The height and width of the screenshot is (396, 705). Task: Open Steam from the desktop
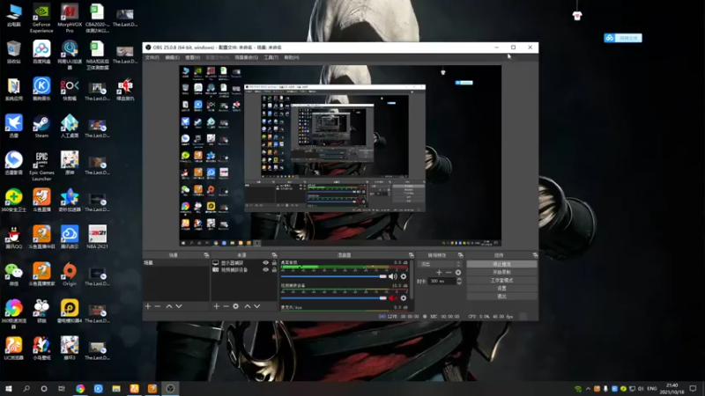pyautogui.click(x=41, y=127)
